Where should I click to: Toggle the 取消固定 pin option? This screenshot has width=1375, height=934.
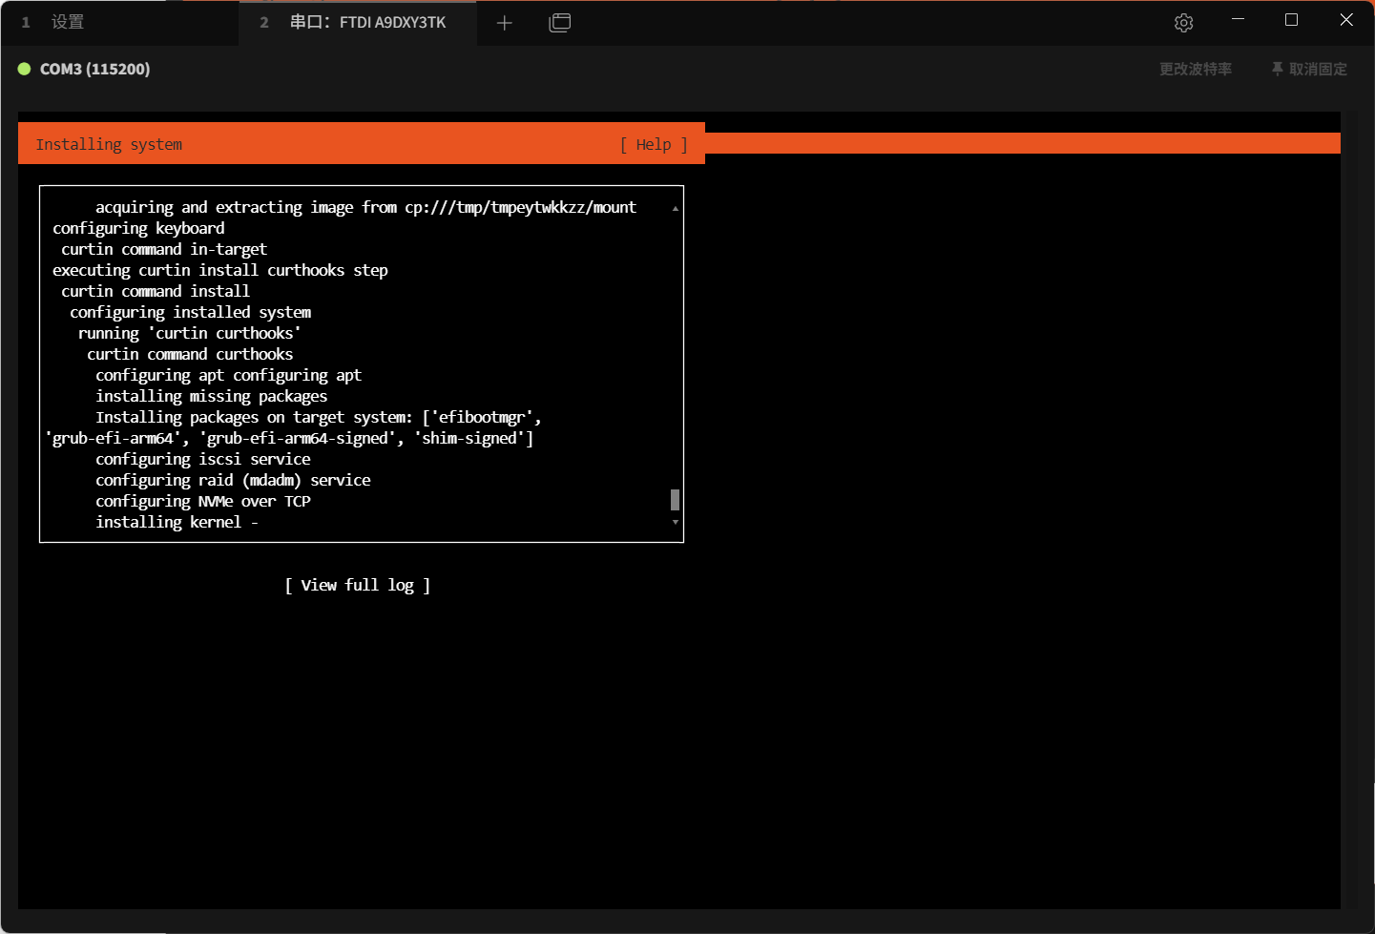[x=1309, y=69]
